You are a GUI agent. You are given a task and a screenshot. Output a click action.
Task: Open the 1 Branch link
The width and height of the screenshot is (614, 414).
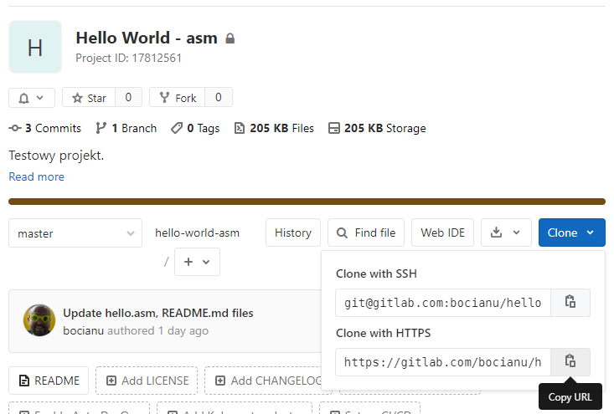(x=126, y=128)
